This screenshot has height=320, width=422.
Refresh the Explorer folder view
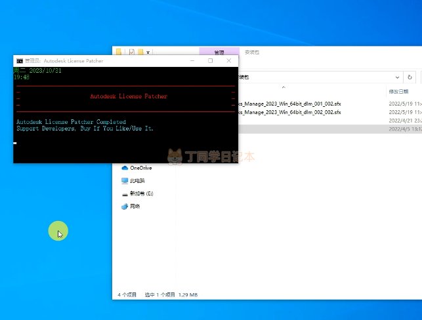click(410, 77)
